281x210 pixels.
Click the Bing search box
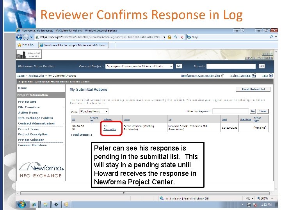(228, 37)
